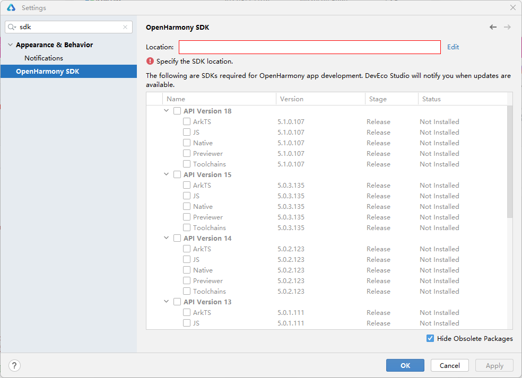Image resolution: width=522 pixels, height=378 pixels.
Task: Enable JS 5.0.3.135 checkbox
Action: (187, 196)
